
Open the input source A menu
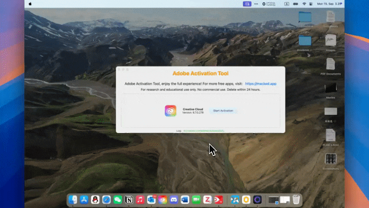(287, 4)
